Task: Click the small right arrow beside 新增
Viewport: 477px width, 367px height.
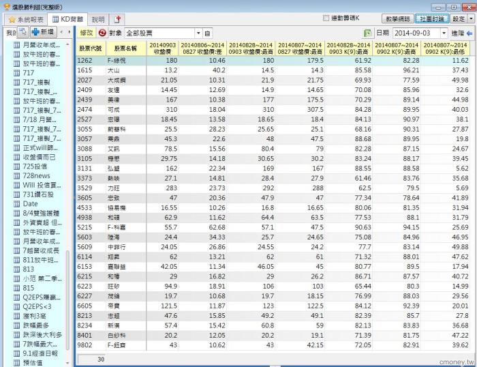Action: pyautogui.click(x=70, y=31)
